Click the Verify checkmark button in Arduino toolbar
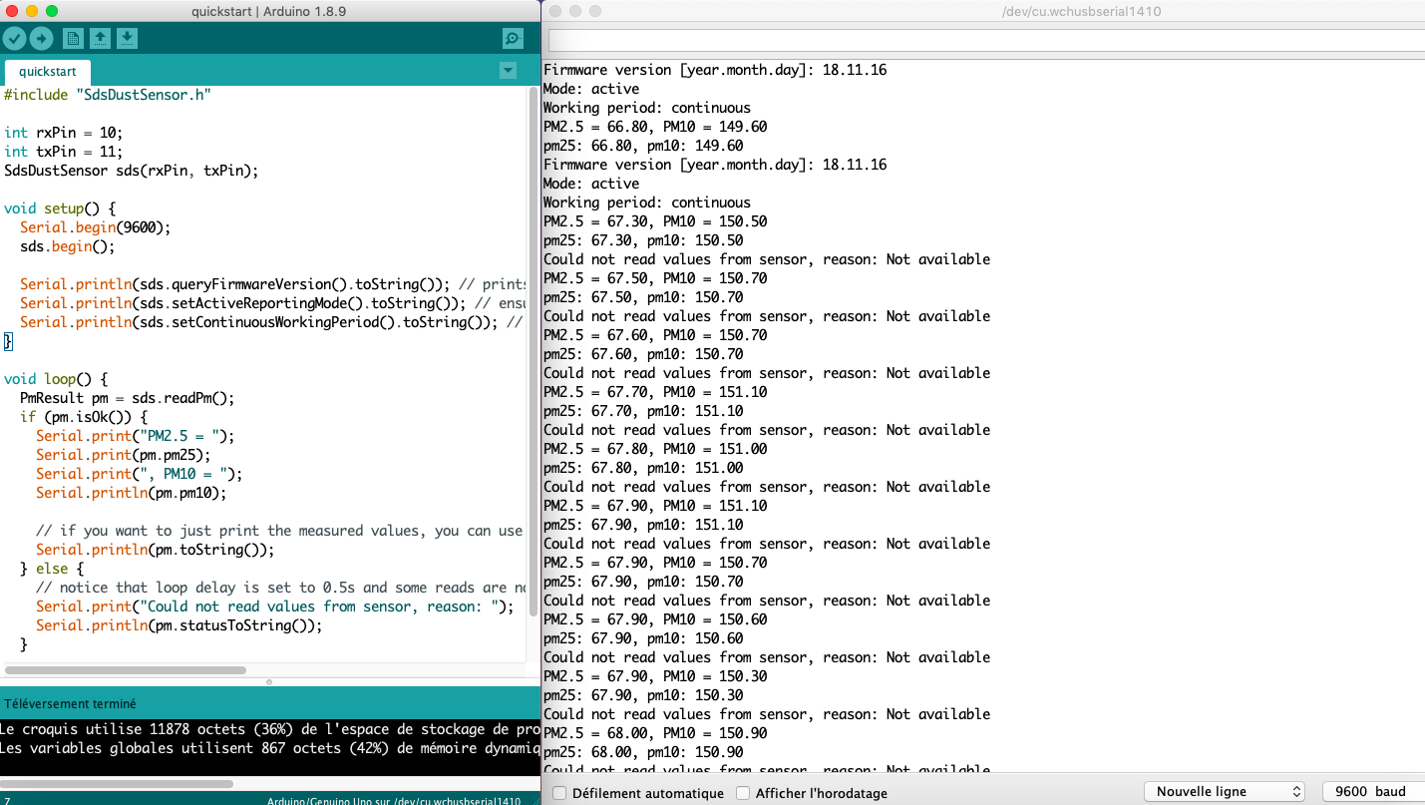Image resolution: width=1425 pixels, height=805 pixels. [x=14, y=39]
